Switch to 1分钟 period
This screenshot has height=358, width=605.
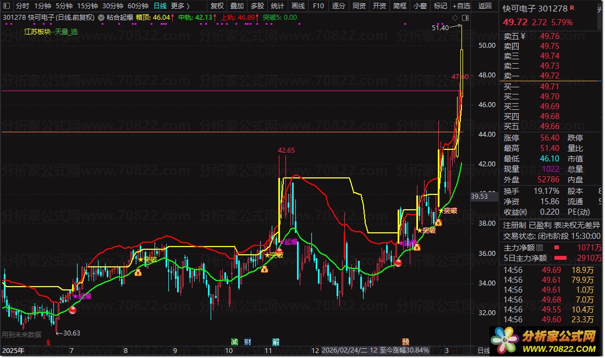42,6
